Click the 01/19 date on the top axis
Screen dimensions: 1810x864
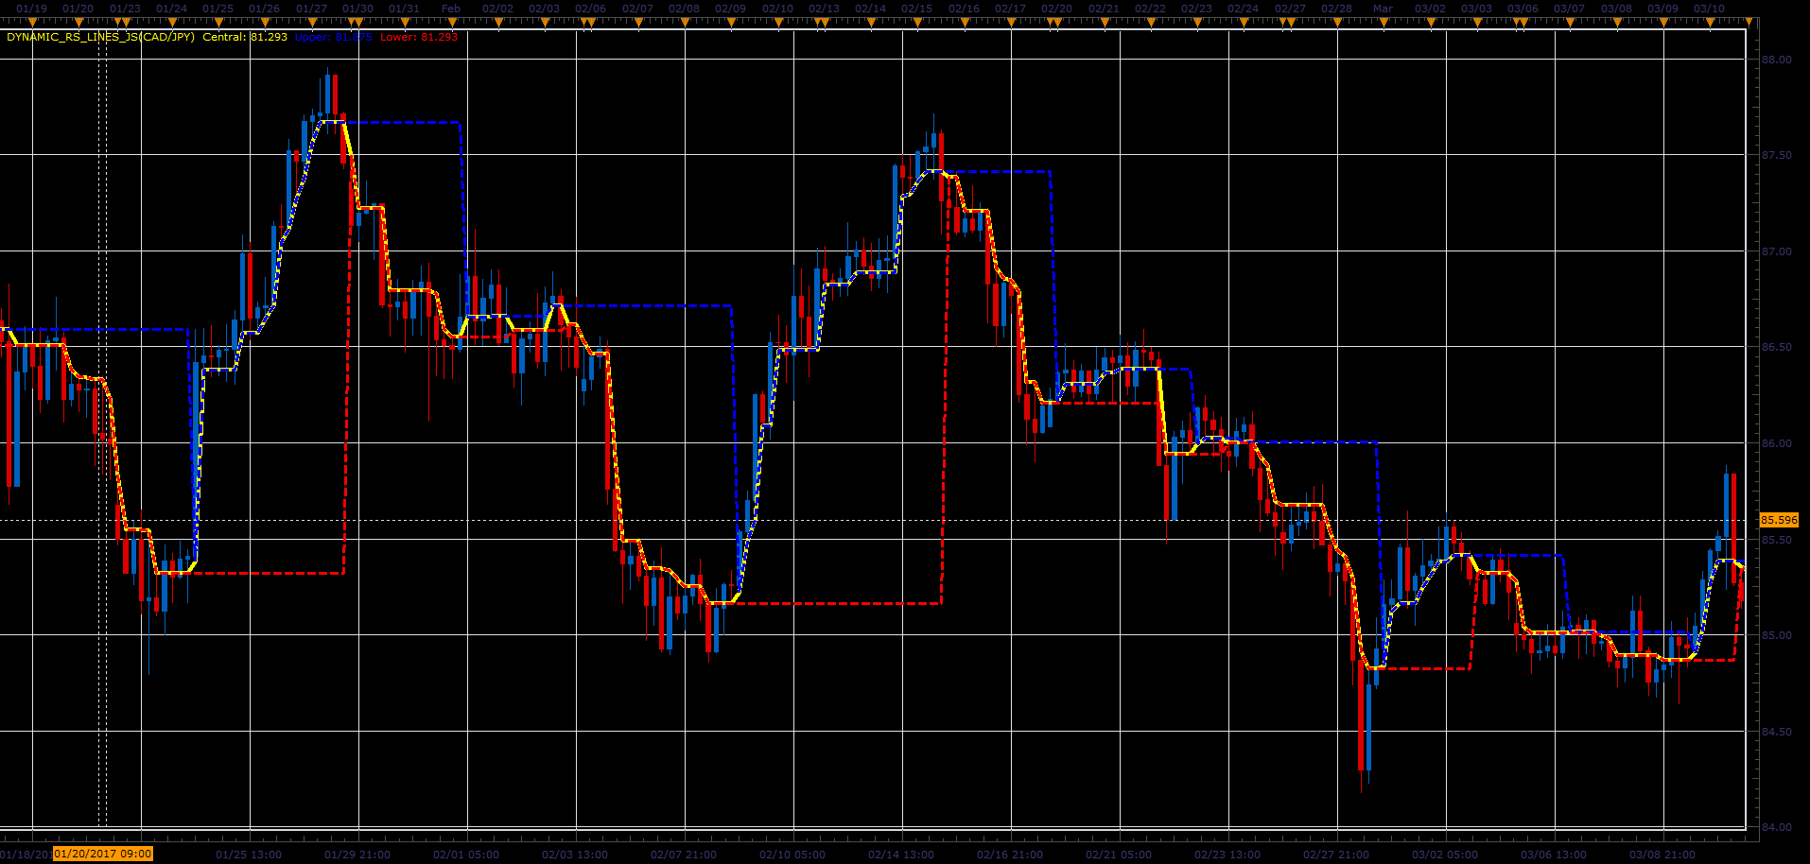point(32,9)
